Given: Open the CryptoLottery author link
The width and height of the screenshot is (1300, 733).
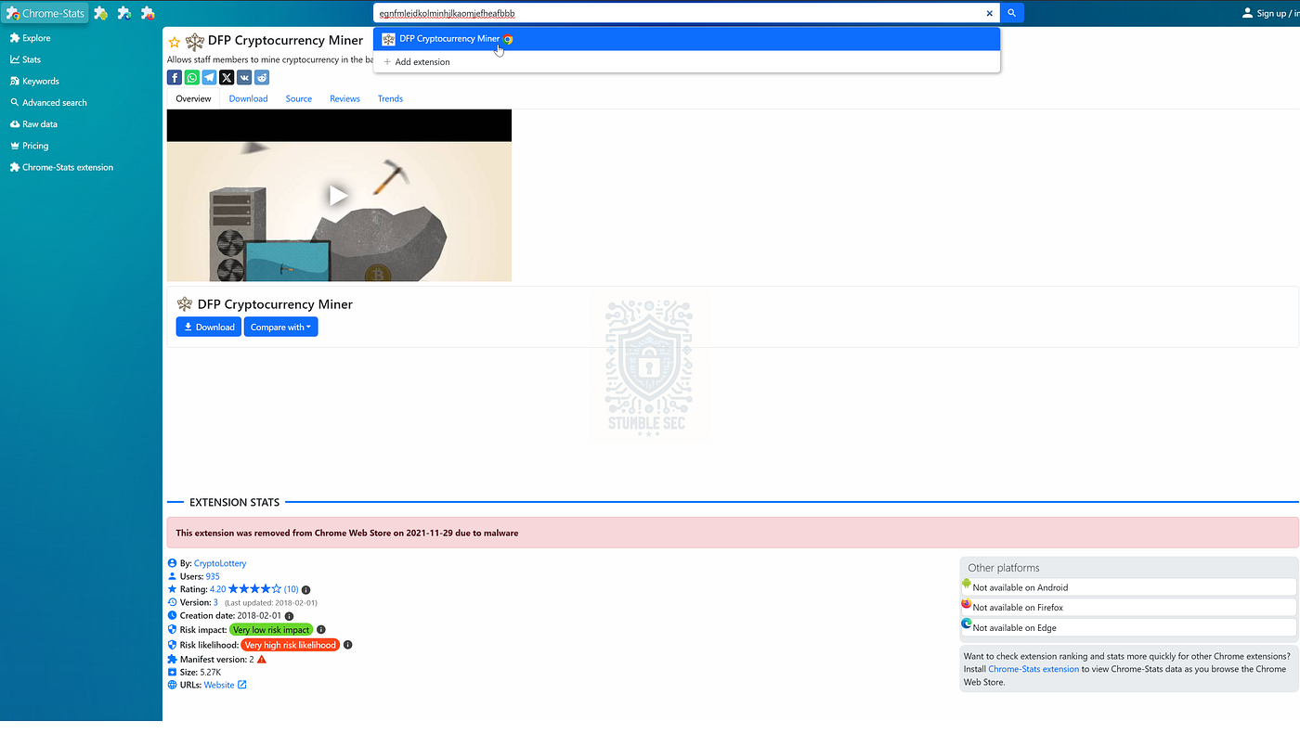Looking at the screenshot, I should pyautogui.click(x=220, y=563).
